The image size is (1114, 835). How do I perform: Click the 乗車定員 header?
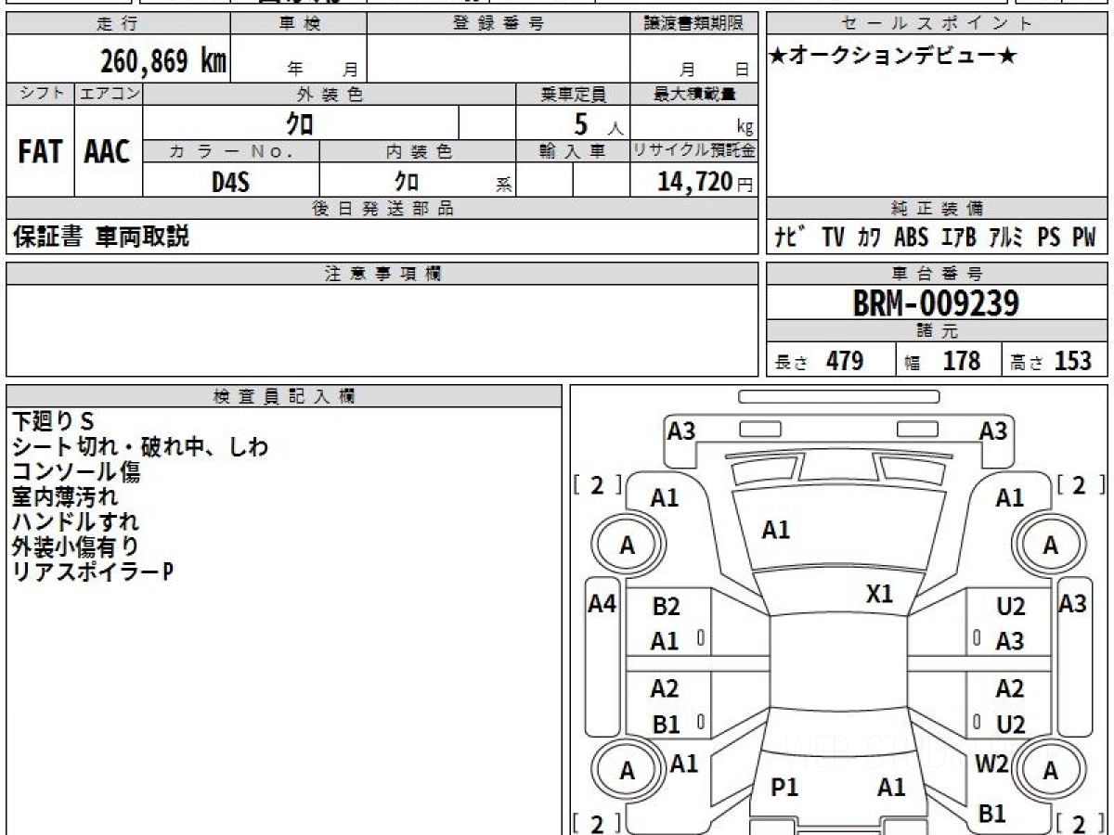574,94
